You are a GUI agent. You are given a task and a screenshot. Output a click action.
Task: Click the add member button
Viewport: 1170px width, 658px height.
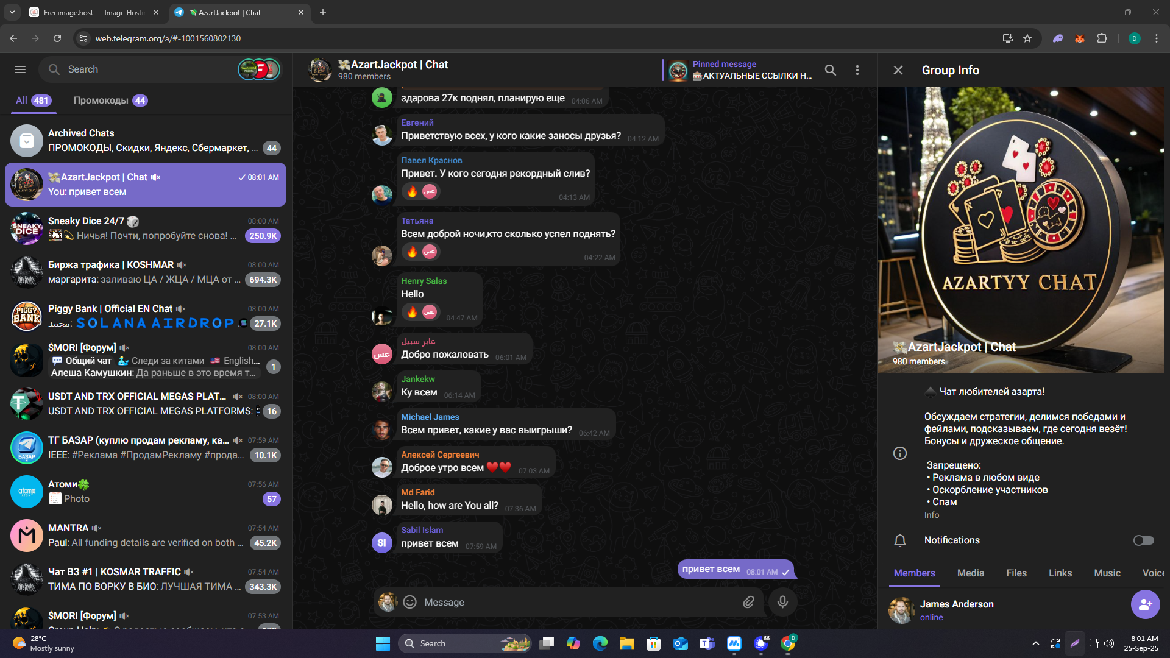pos(1145,604)
